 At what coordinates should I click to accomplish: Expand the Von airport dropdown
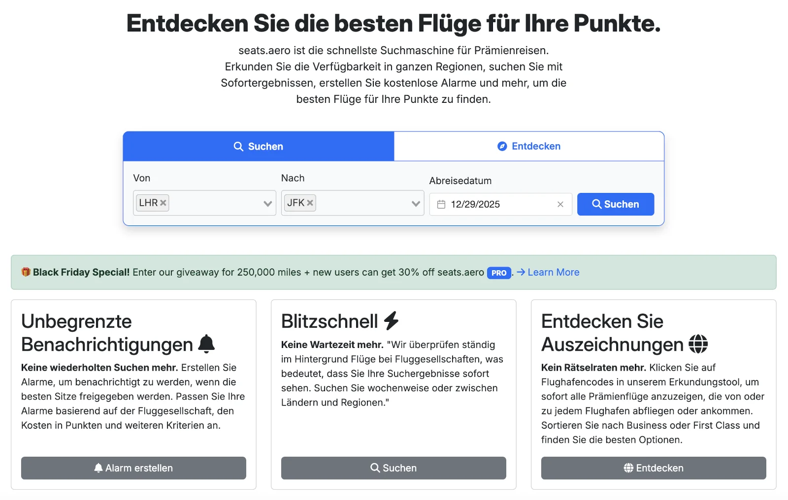pyautogui.click(x=267, y=203)
